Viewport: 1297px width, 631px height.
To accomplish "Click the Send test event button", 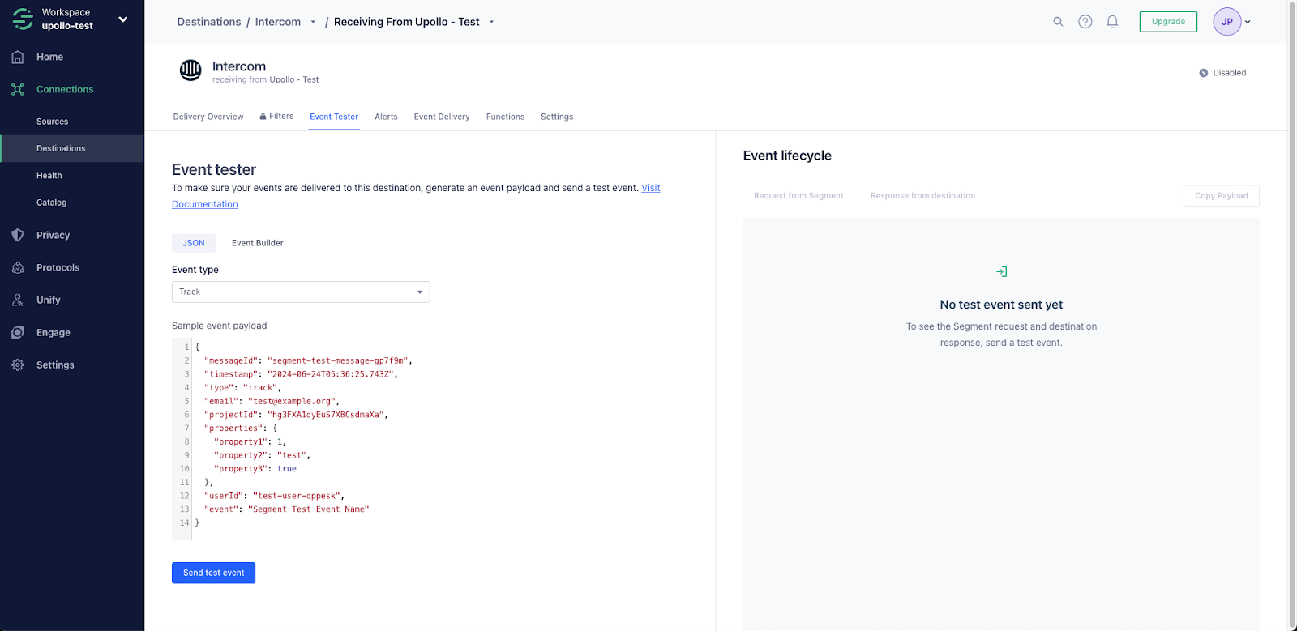I will (x=213, y=573).
